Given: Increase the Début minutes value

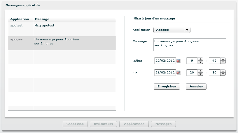Looking at the screenshot, I should tap(223, 60).
